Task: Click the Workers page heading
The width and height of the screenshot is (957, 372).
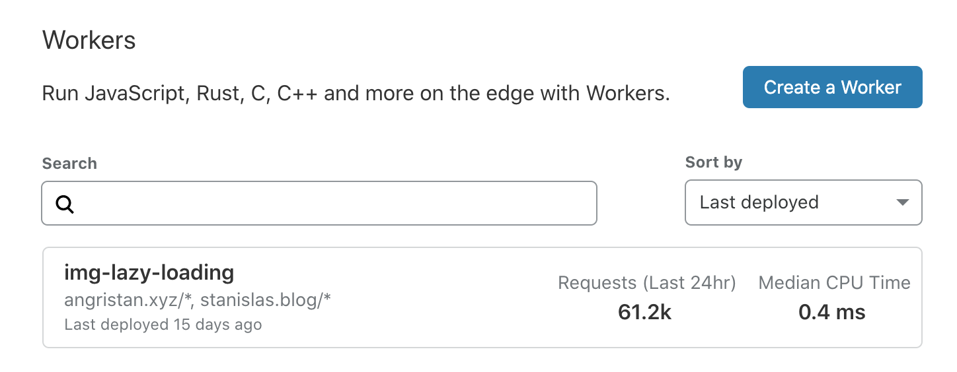Action: pyautogui.click(x=89, y=41)
